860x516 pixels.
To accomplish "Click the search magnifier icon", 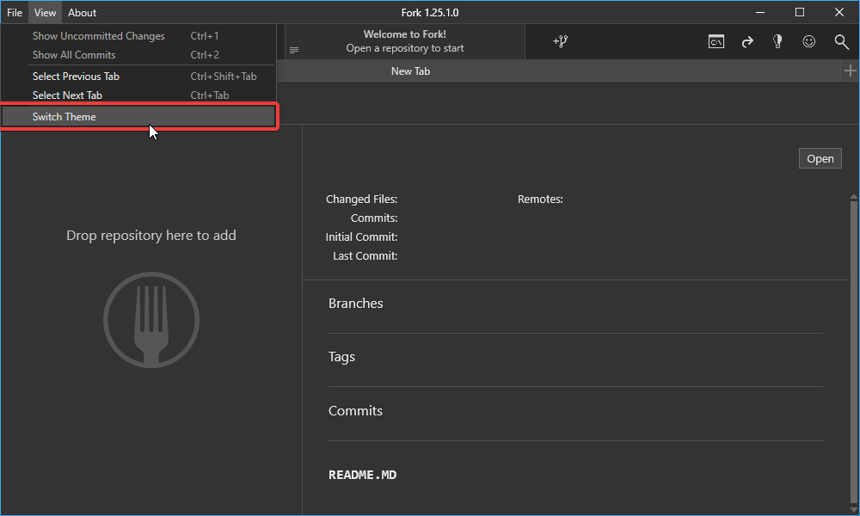I will pyautogui.click(x=841, y=41).
